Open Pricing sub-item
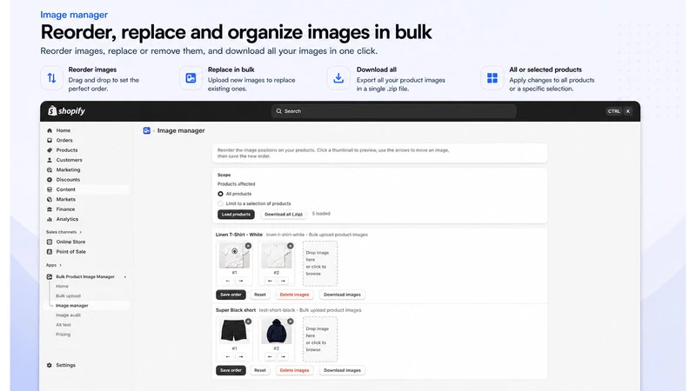Viewport: 696px width, 391px height. tap(63, 335)
